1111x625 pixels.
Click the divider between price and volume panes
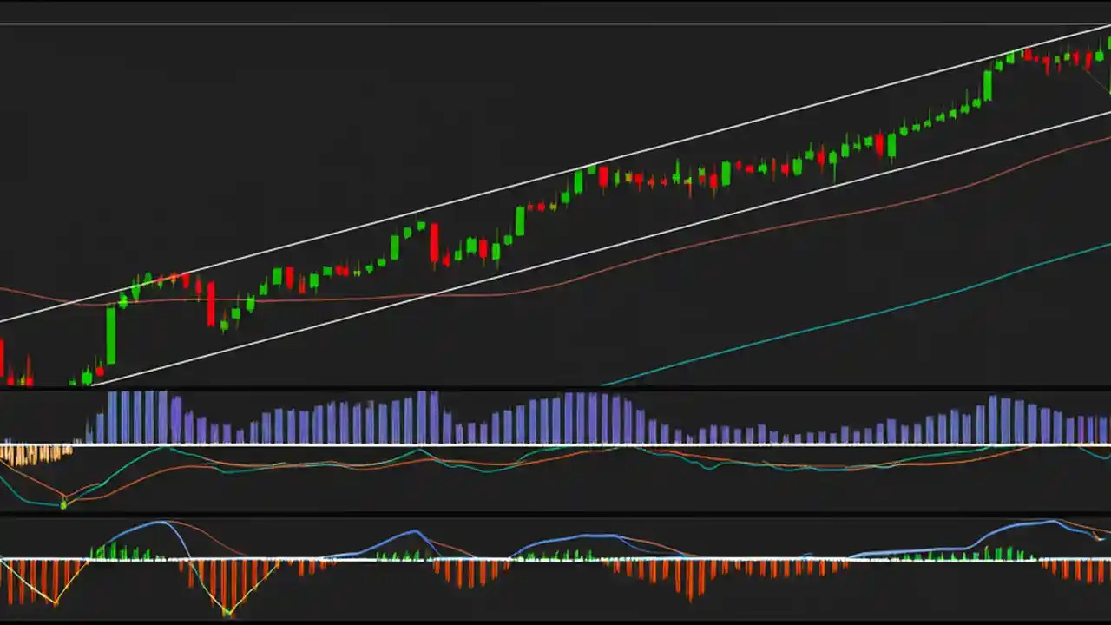(555, 387)
